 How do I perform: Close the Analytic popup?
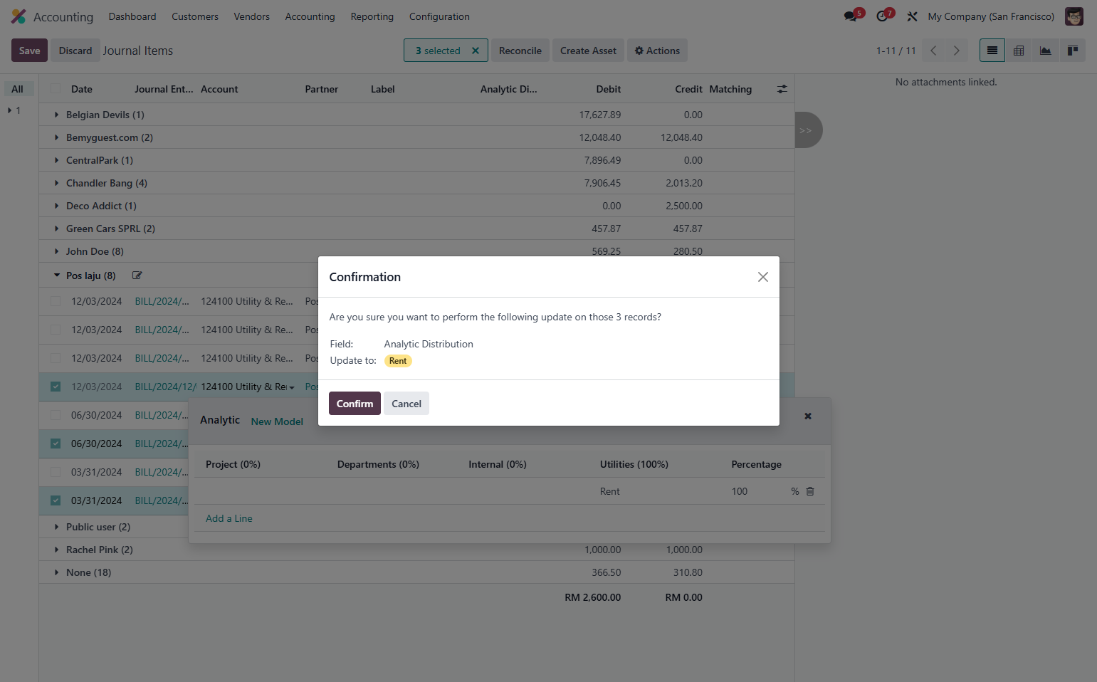(808, 416)
